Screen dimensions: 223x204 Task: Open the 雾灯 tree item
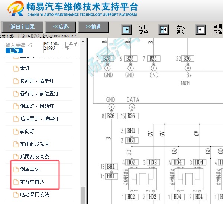[x=25, y=68]
